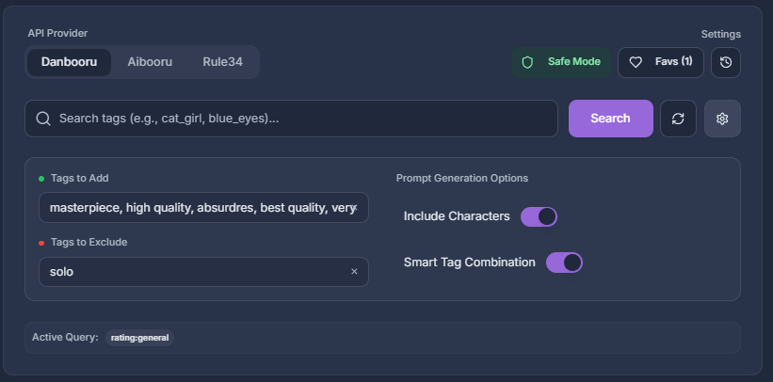Switch to the Rule34 provider tab
The width and height of the screenshot is (773, 382).
point(222,62)
